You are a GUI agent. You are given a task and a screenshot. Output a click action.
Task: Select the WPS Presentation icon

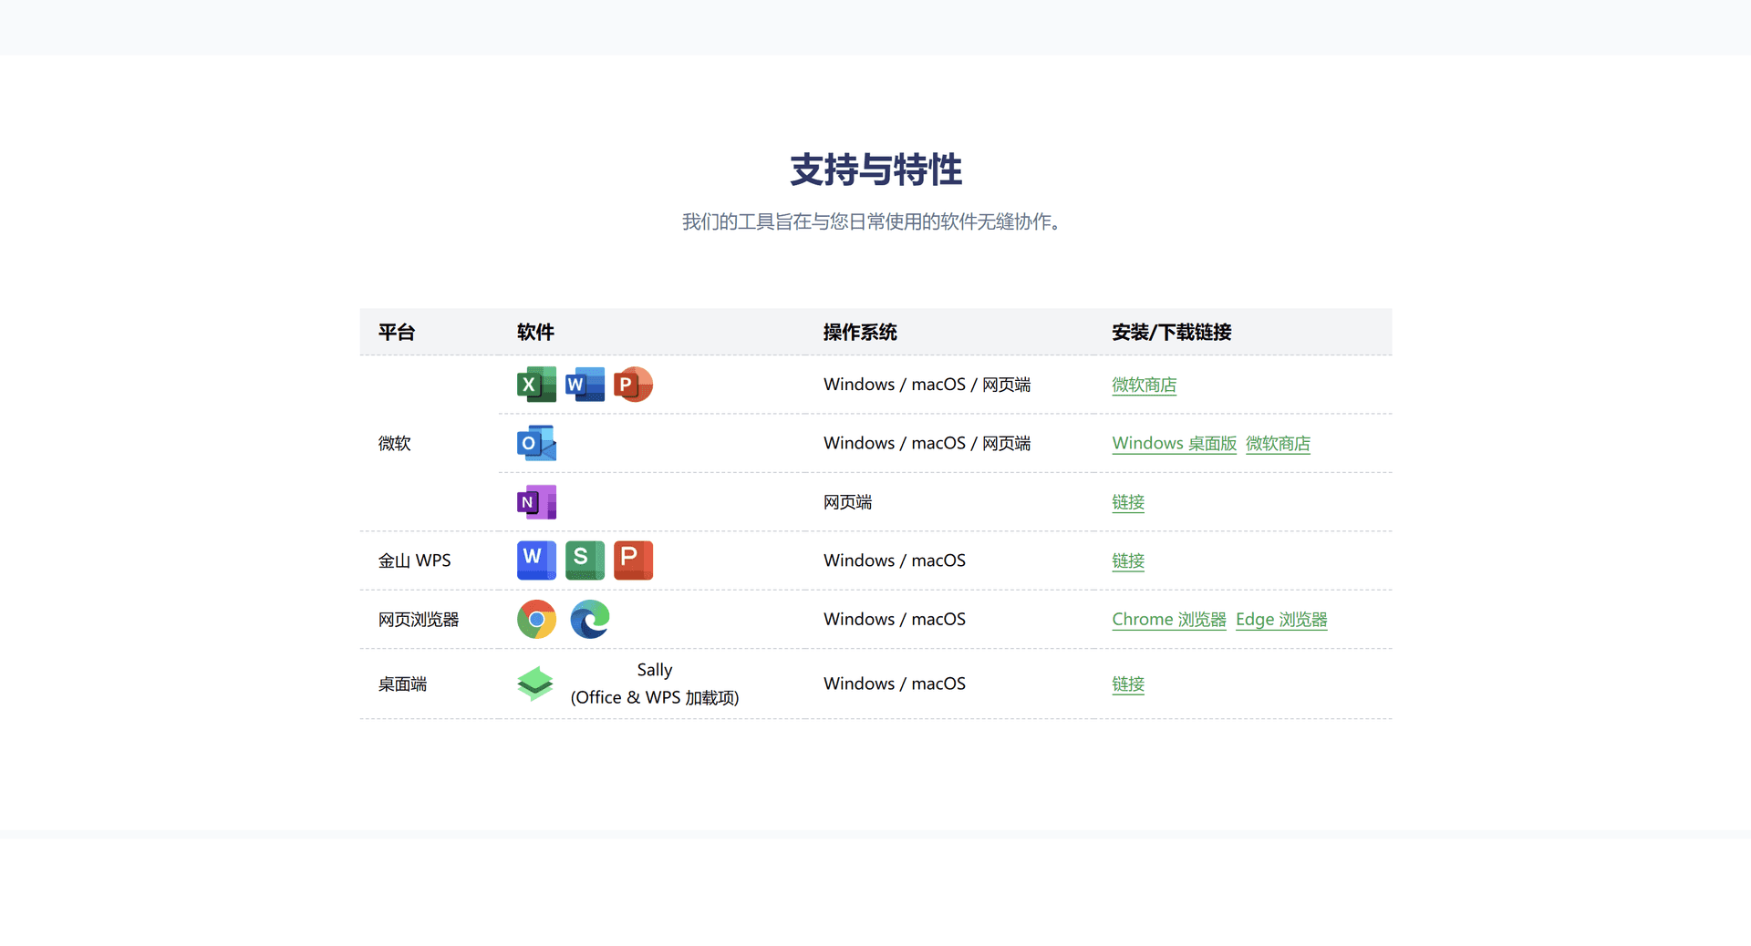[x=633, y=560]
